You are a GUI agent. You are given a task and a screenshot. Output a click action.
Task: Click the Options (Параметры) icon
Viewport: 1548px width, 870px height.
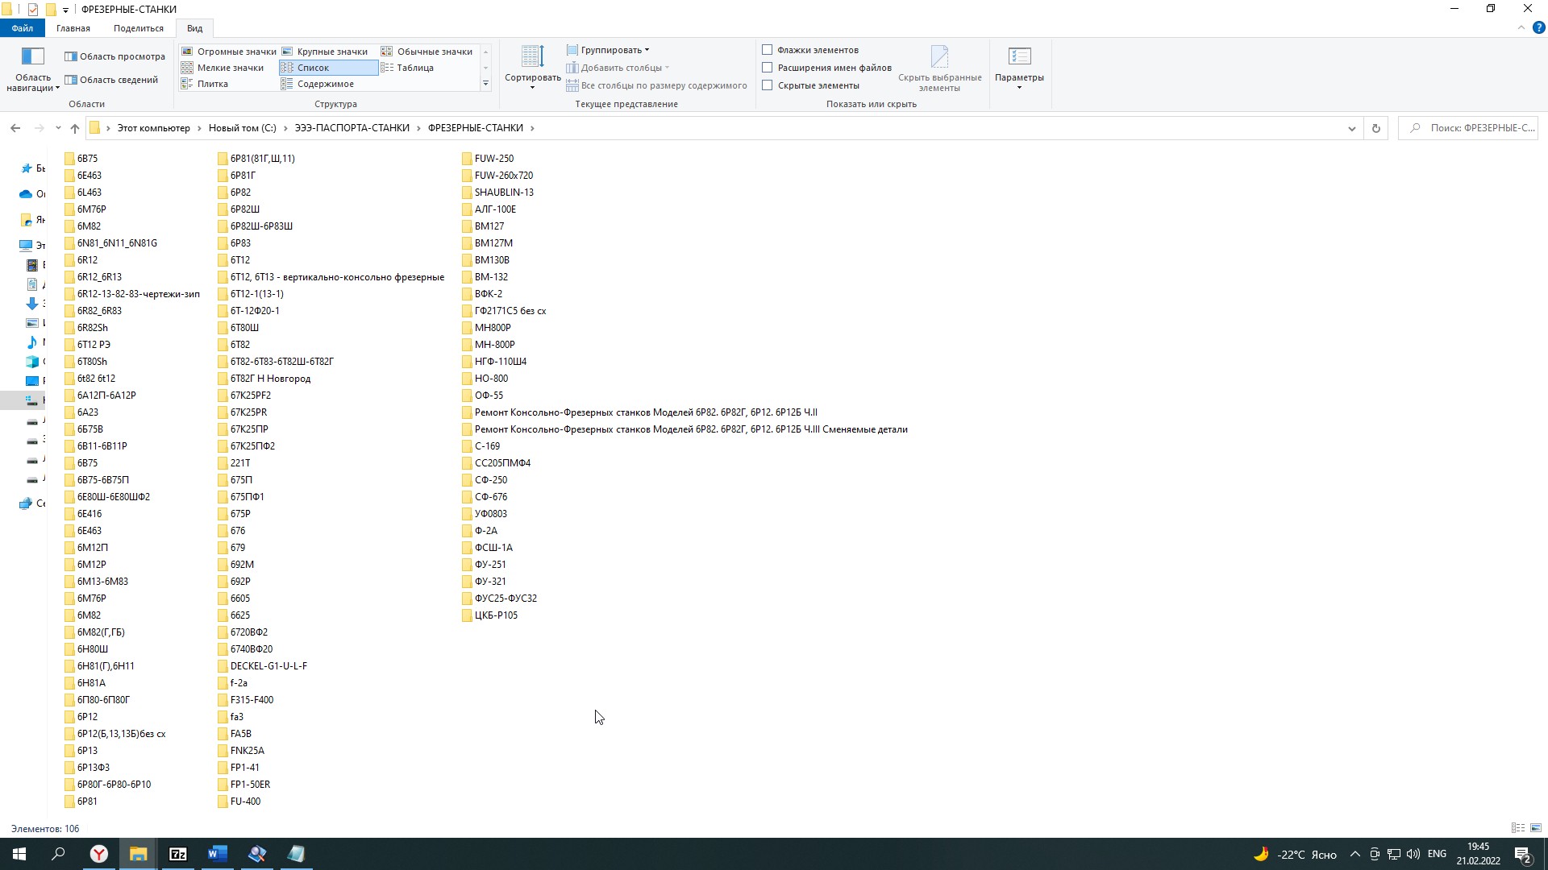[x=1019, y=58]
